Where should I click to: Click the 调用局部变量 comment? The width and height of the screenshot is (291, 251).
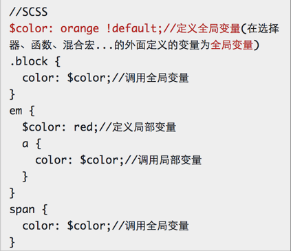coord(170,160)
